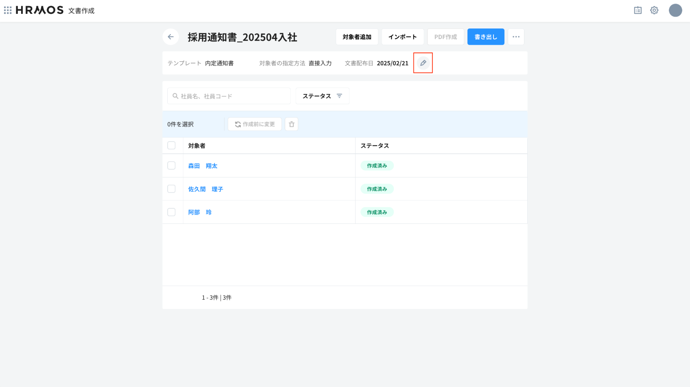The height and width of the screenshot is (387, 690).
Task: Click the back arrow button
Action: click(171, 37)
